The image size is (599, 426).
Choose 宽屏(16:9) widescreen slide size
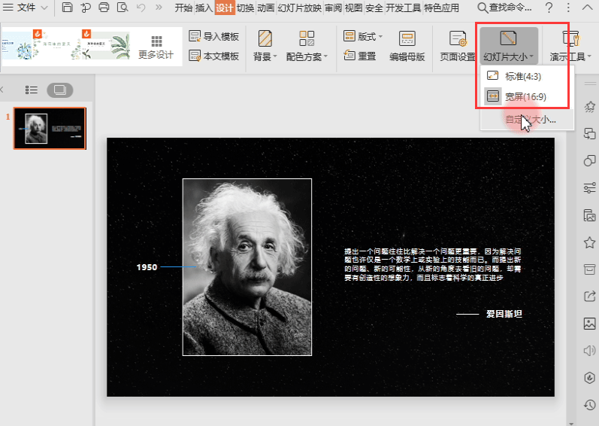pyautogui.click(x=525, y=96)
